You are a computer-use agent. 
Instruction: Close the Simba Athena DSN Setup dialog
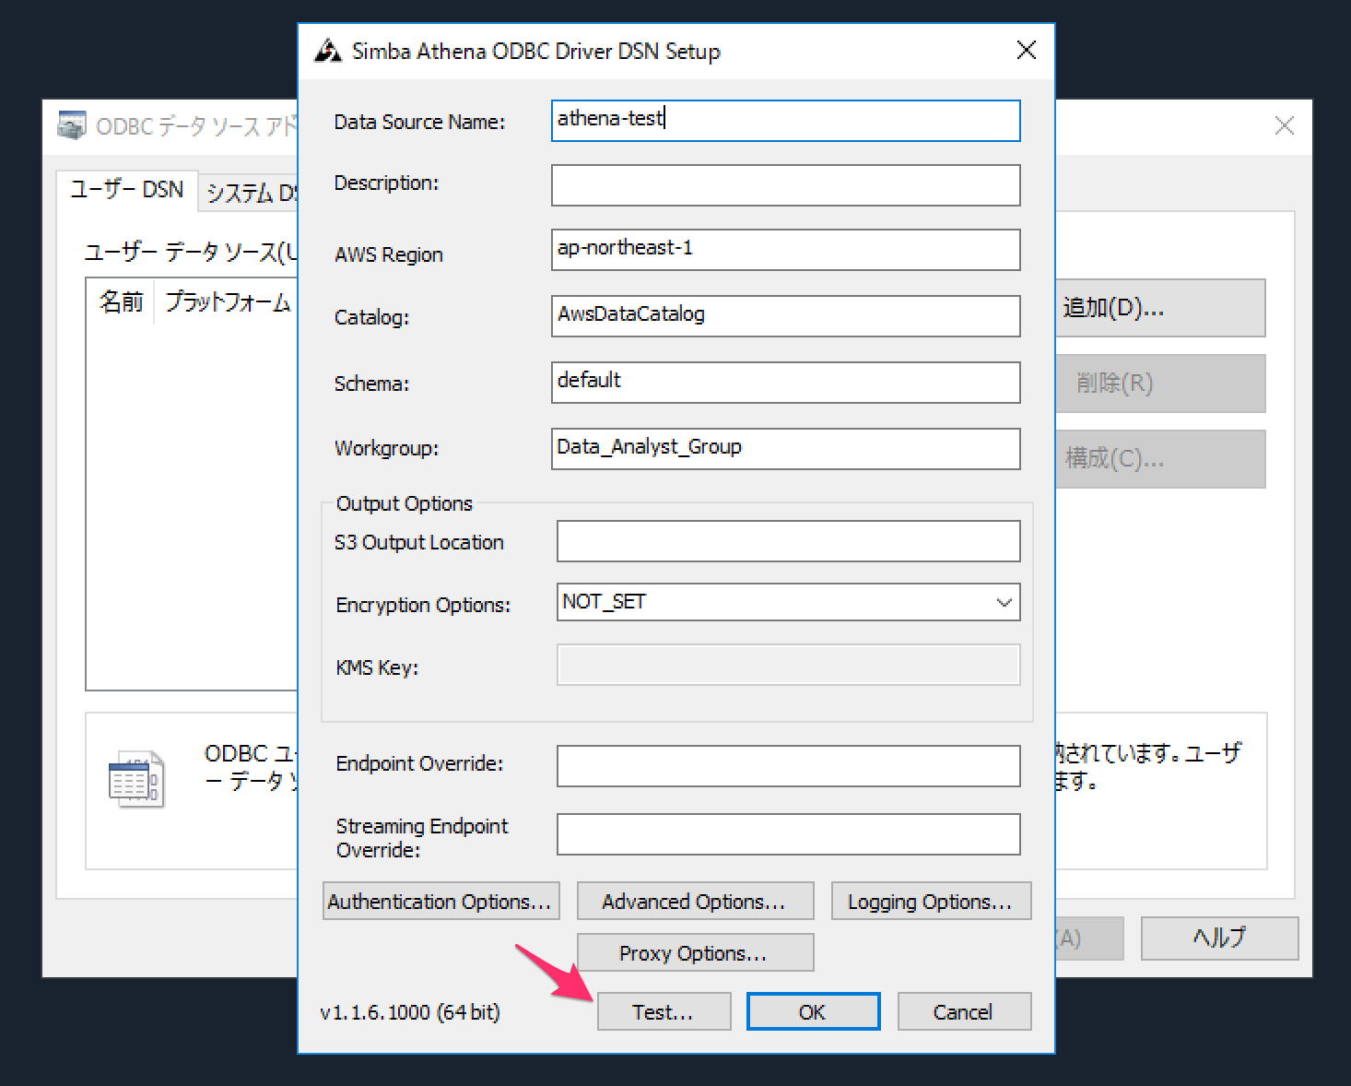click(1026, 51)
